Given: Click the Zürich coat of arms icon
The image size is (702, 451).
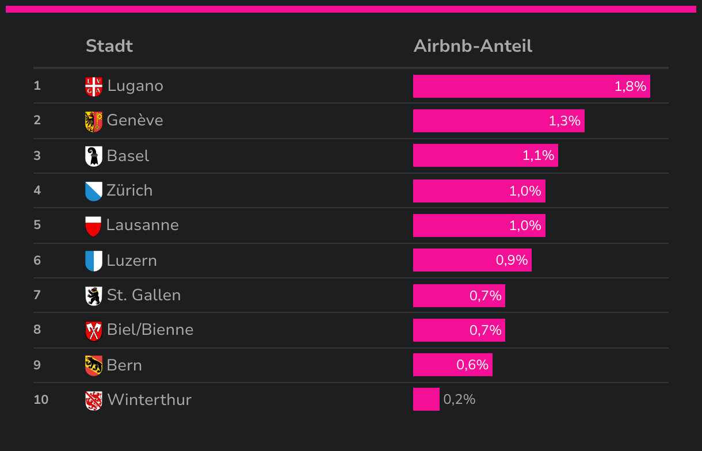Looking at the screenshot, I should click(94, 191).
